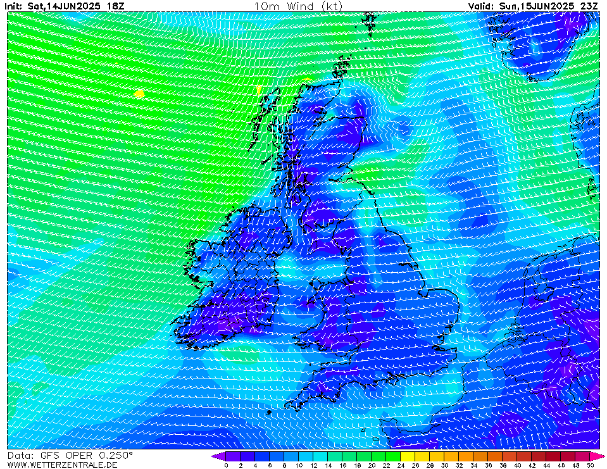Click the '40' legend scale label
607x469 pixels.
point(517,465)
